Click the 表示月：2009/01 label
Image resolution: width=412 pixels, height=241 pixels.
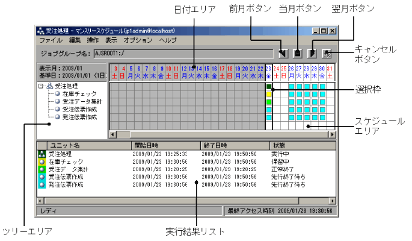click(x=60, y=69)
